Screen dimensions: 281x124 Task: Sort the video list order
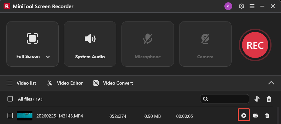click(x=257, y=99)
